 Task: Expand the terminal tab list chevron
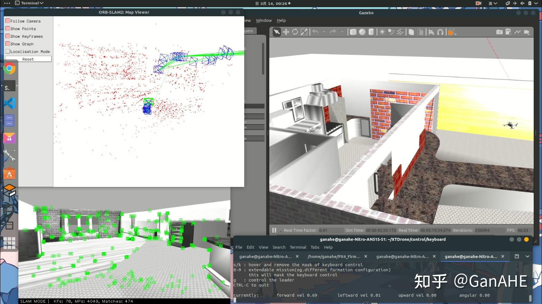click(527, 257)
